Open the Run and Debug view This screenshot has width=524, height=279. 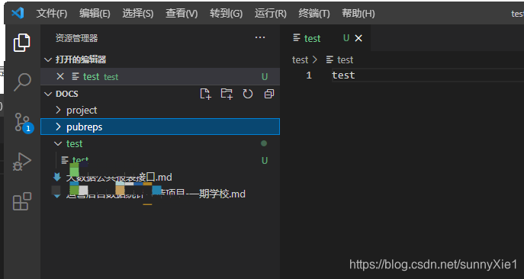(x=22, y=162)
